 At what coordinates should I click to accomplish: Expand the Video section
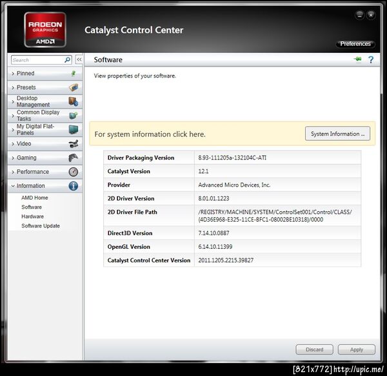(x=45, y=143)
